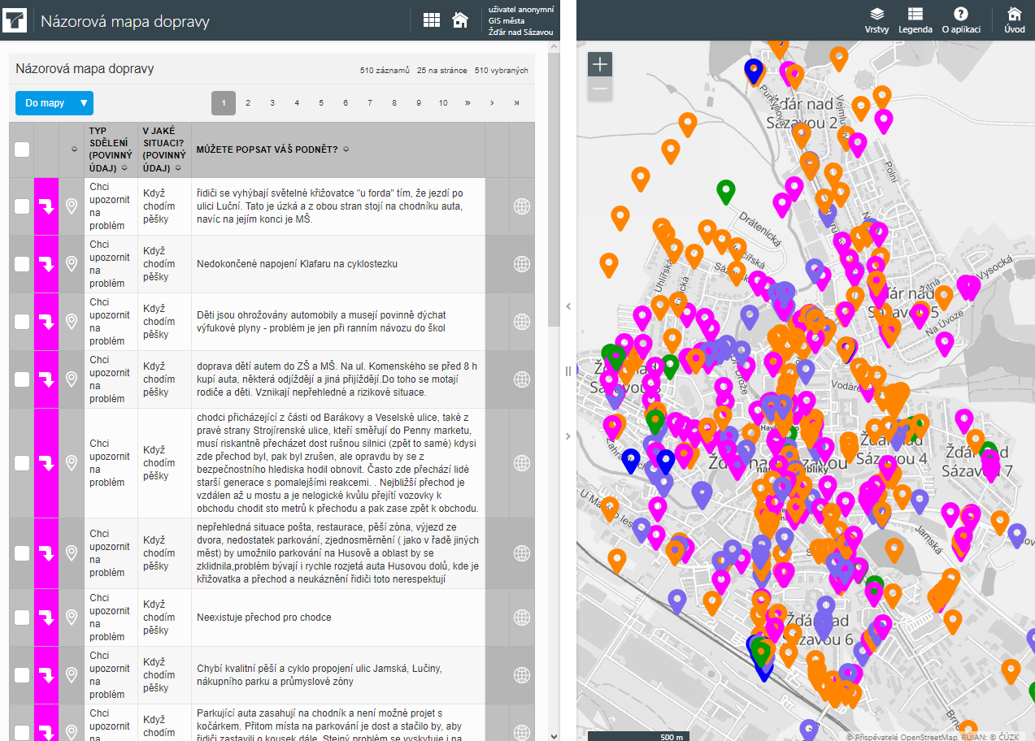Return to Úvod start page
This screenshot has width=1035, height=741.
click(x=1015, y=20)
